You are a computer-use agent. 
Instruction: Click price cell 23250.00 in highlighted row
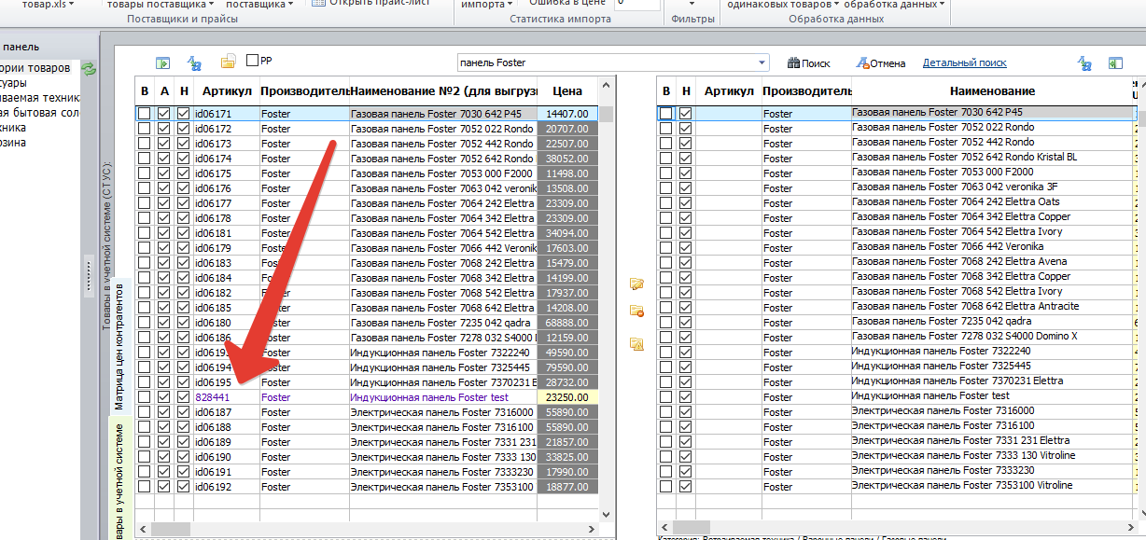[567, 397]
